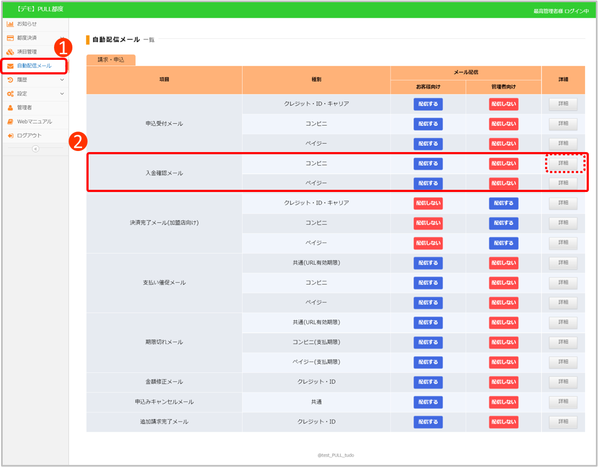Screen dimensions: 598x467
Task: Click the 設定 gears icon
Action: 10,94
